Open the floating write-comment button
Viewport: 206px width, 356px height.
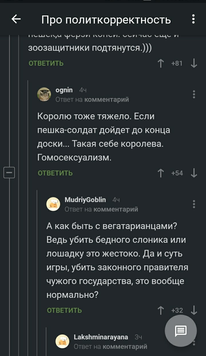pos(181,331)
